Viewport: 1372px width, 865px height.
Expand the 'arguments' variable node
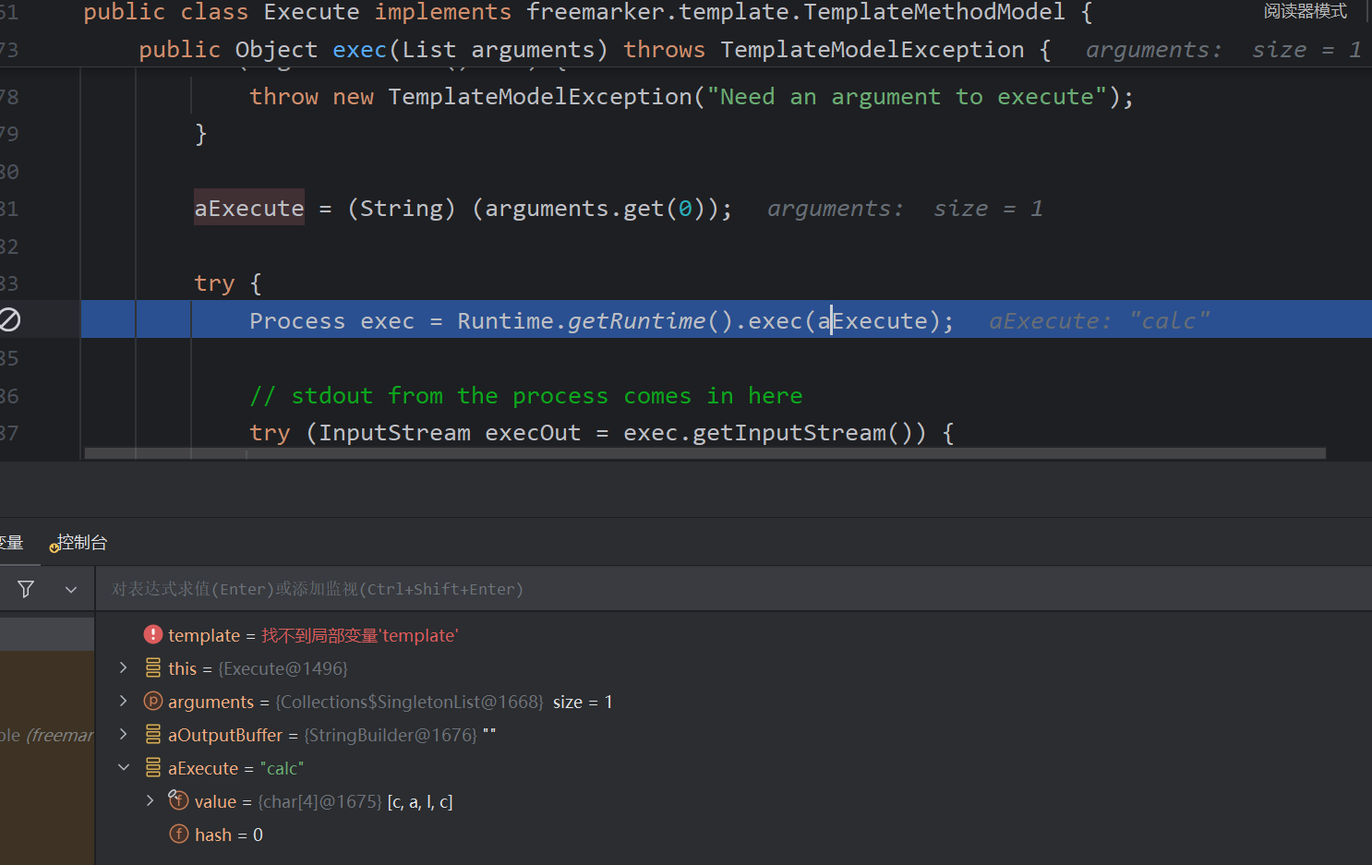124,701
